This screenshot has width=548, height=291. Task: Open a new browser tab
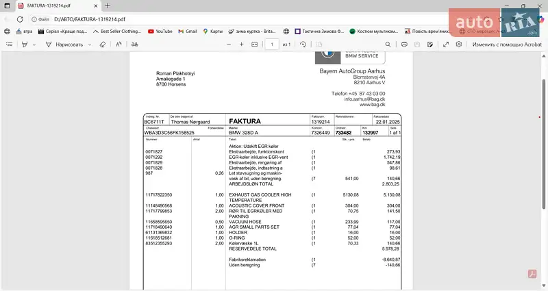tap(107, 5)
